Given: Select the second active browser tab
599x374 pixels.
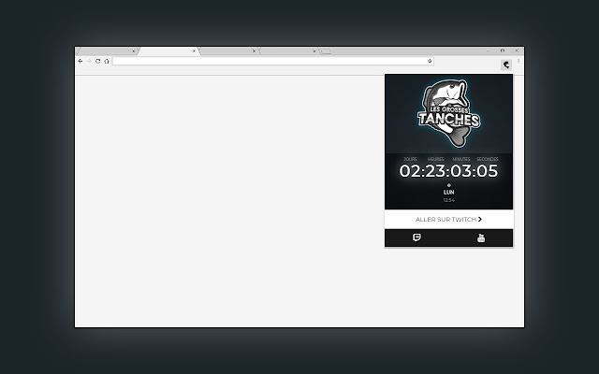Looking at the screenshot, I should [x=168, y=51].
